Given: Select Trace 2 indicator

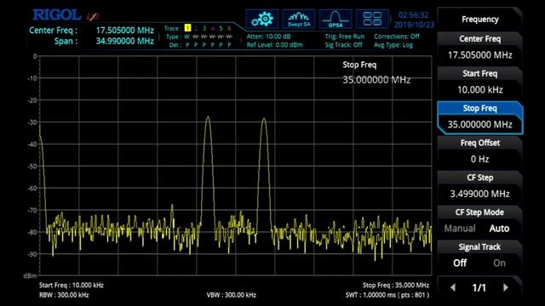Looking at the screenshot, I should pos(196,28).
